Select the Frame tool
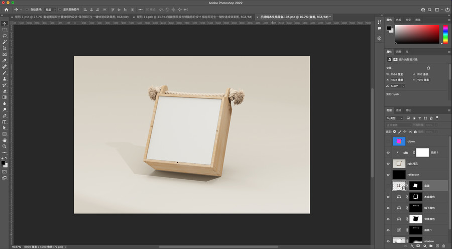Screen dimensions: 452x249 point(5,54)
